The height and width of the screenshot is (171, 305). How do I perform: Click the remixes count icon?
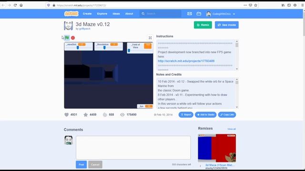coord(105,114)
